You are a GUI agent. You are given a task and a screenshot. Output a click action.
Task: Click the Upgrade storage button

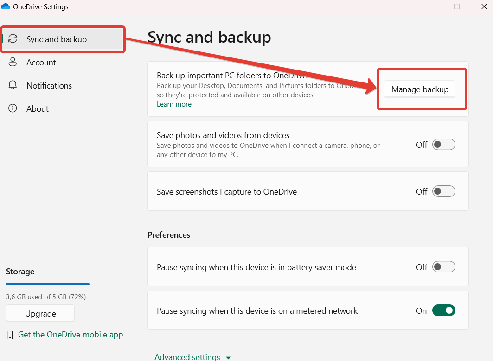coord(40,313)
